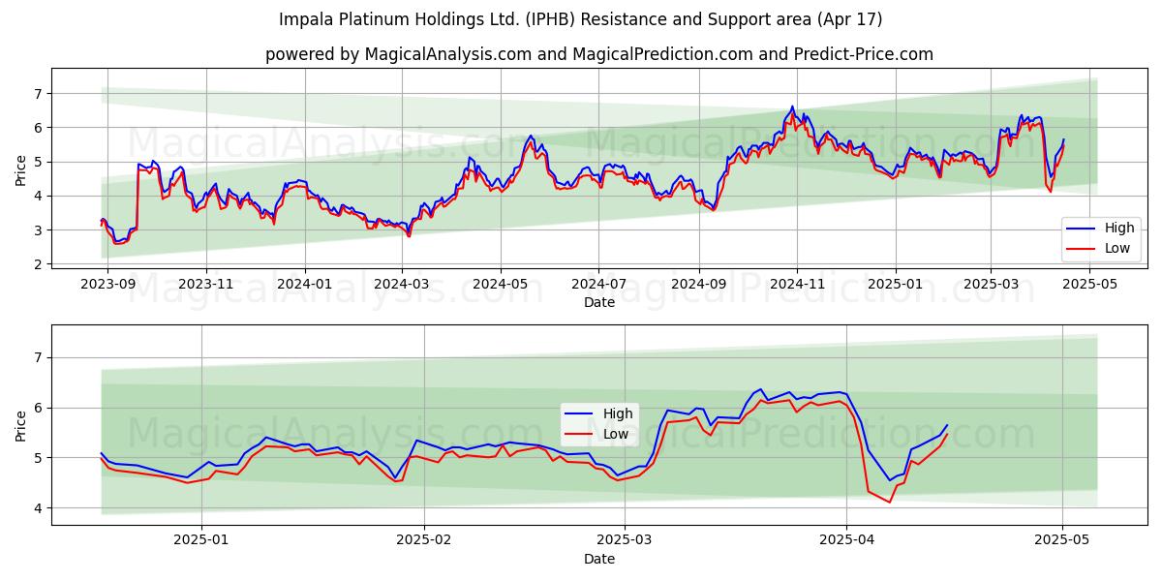Click the bottom chart '2025-03' date label

626,541
